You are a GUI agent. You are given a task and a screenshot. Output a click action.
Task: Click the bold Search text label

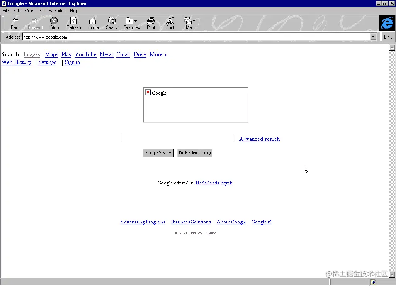(10, 54)
